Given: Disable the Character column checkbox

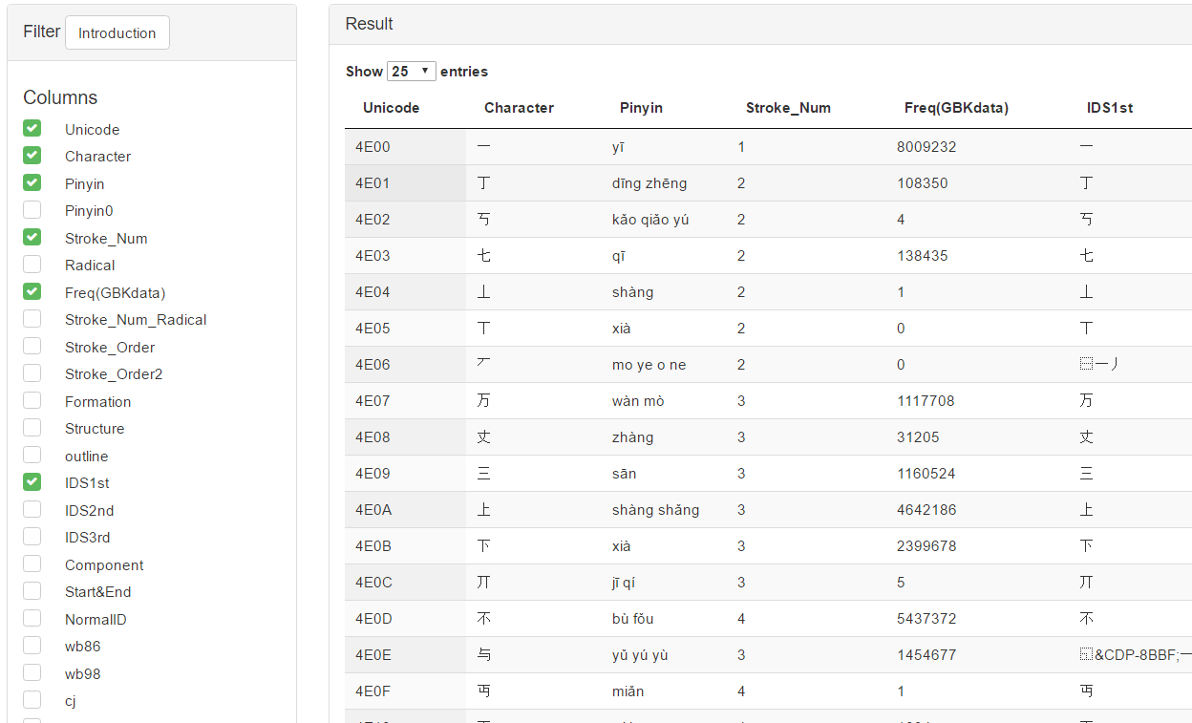Looking at the screenshot, I should [32, 156].
